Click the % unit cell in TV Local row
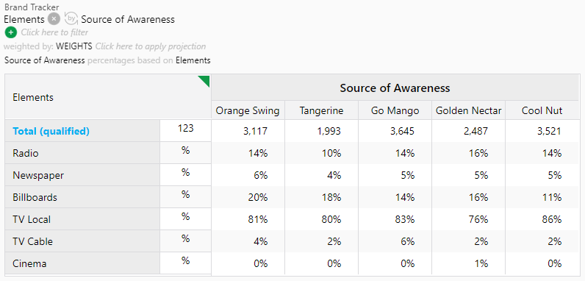 pyautogui.click(x=185, y=219)
